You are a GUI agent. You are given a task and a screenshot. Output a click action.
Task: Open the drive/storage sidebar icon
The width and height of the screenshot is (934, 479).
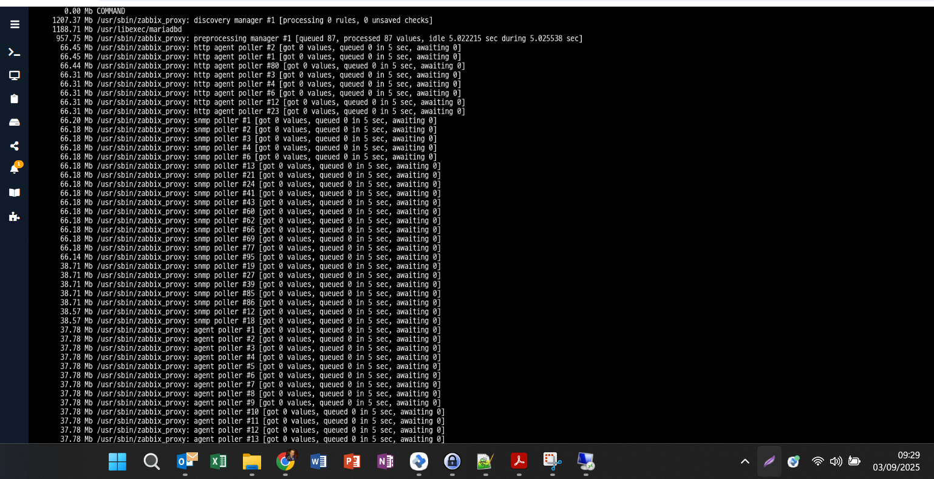point(15,122)
